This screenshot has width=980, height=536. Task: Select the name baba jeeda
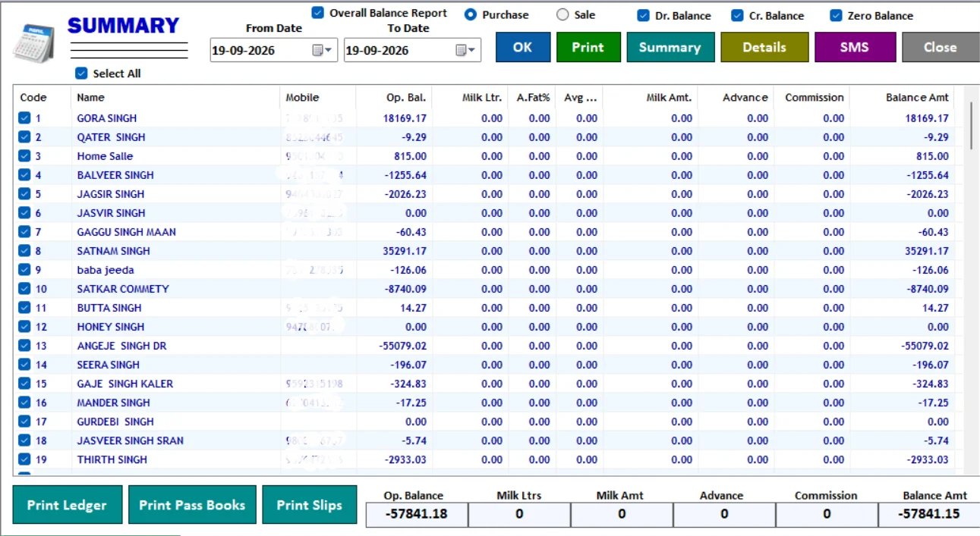click(106, 270)
